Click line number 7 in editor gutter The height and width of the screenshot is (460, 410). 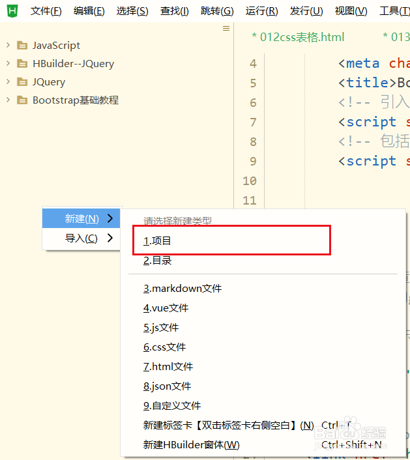pyautogui.click(x=253, y=122)
